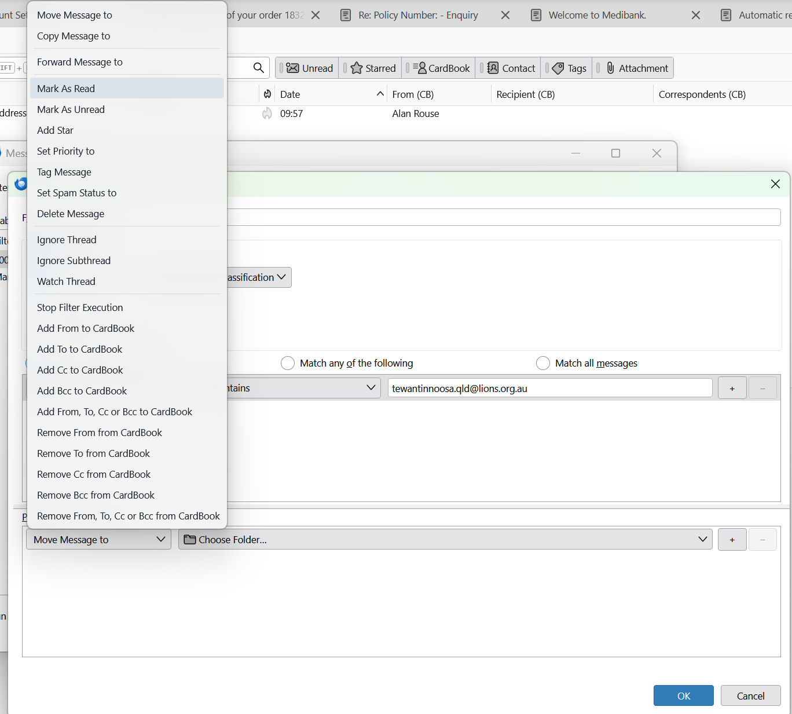792x714 pixels.
Task: Choose Watch Thread action
Action: [x=127, y=281]
